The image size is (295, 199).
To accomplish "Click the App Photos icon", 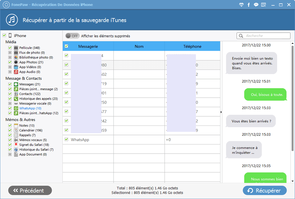I will [x=16, y=62].
